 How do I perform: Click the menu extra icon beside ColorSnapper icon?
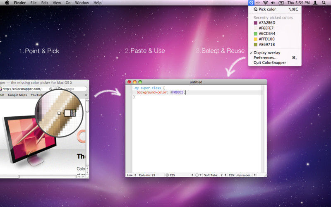pyautogui.click(x=258, y=3)
